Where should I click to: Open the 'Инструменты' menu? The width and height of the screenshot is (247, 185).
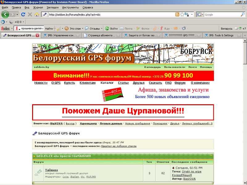(x=70, y=7)
